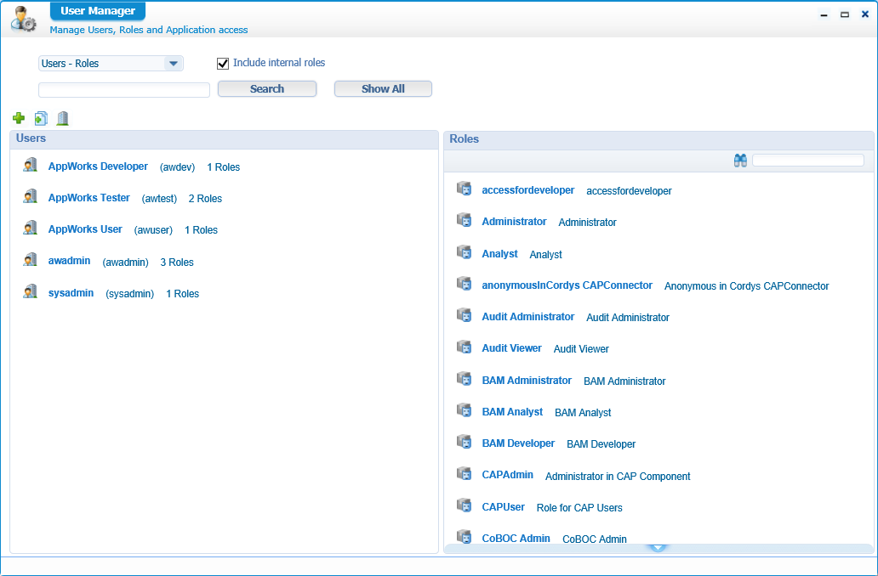The width and height of the screenshot is (878, 576).
Task: Select the bold Audit Administrator role name
Action: pyautogui.click(x=528, y=317)
